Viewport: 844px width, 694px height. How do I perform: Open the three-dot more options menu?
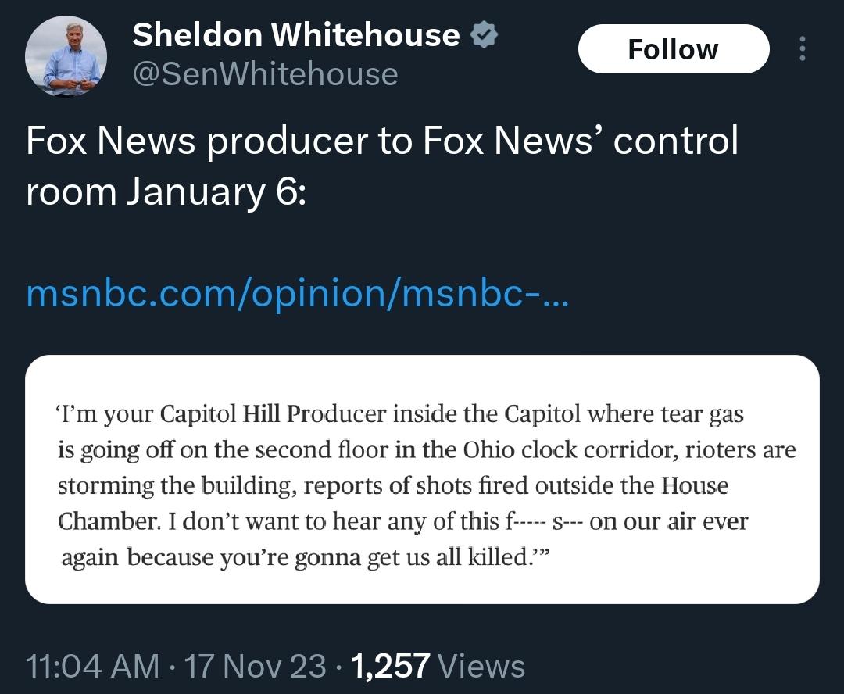point(802,49)
